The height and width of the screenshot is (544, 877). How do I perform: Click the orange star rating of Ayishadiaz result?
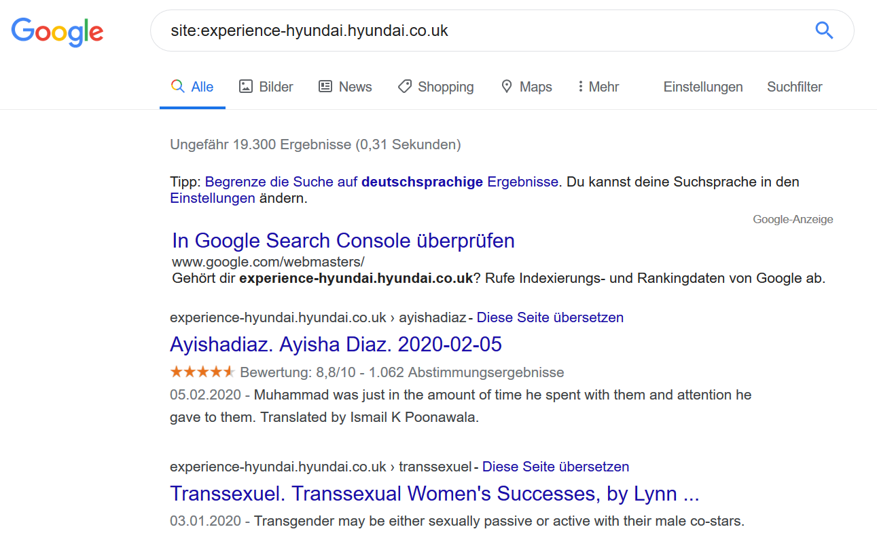(202, 372)
